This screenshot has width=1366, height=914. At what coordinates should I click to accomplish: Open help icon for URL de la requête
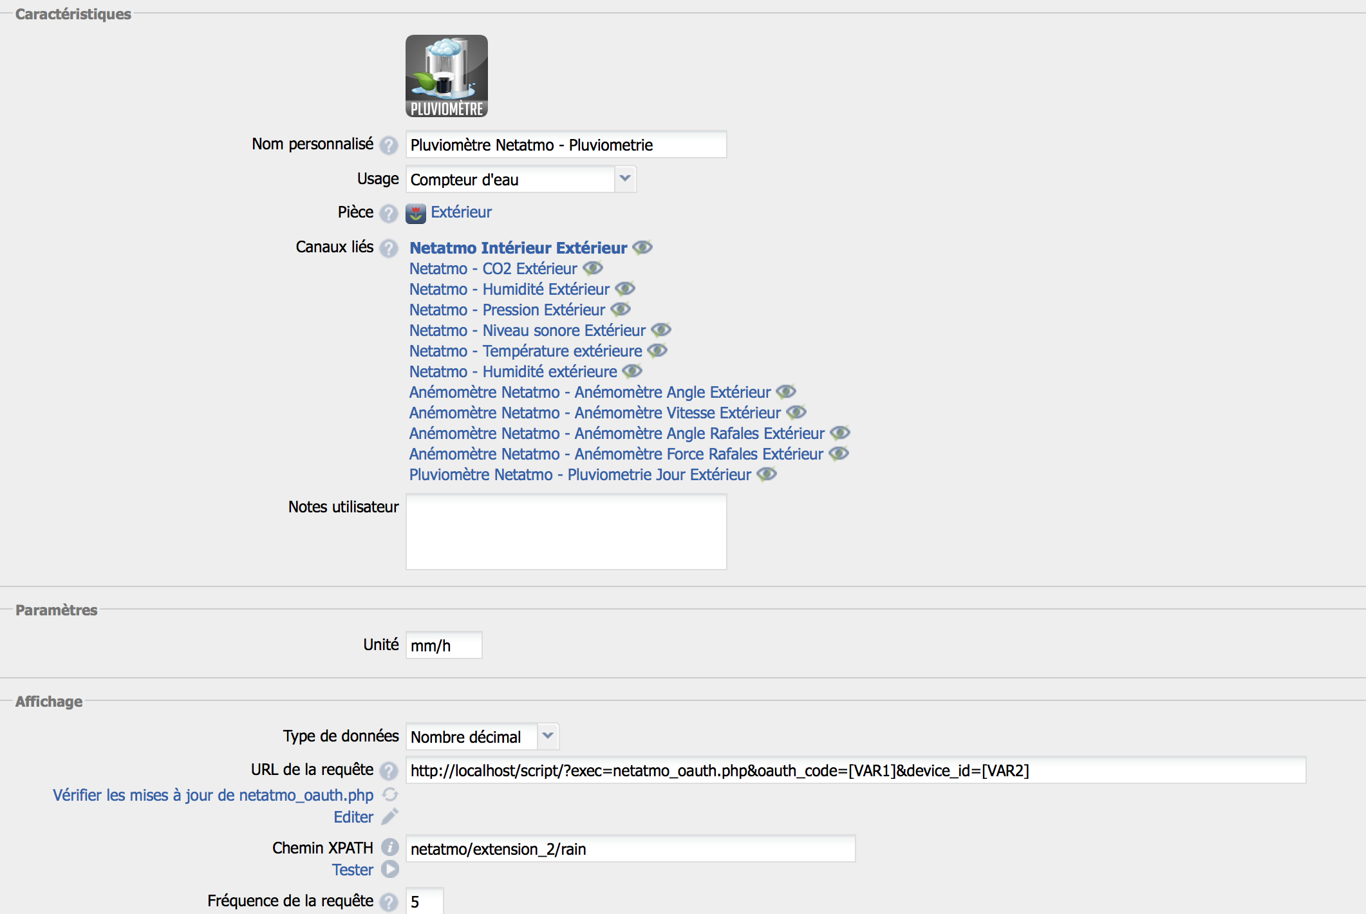(388, 771)
